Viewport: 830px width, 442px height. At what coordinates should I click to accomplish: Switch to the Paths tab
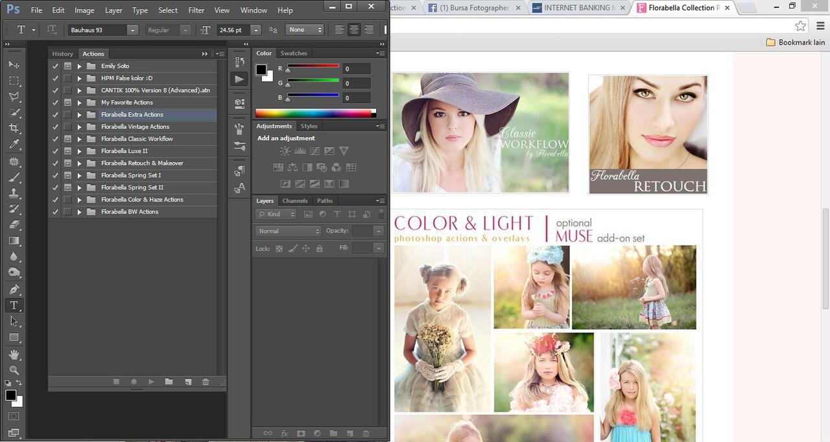tap(325, 201)
